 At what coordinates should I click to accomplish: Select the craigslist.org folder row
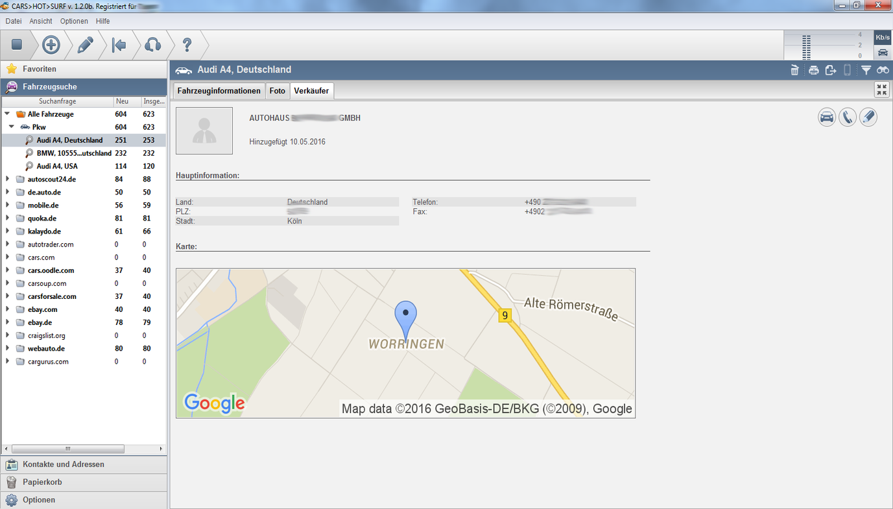[x=84, y=335]
